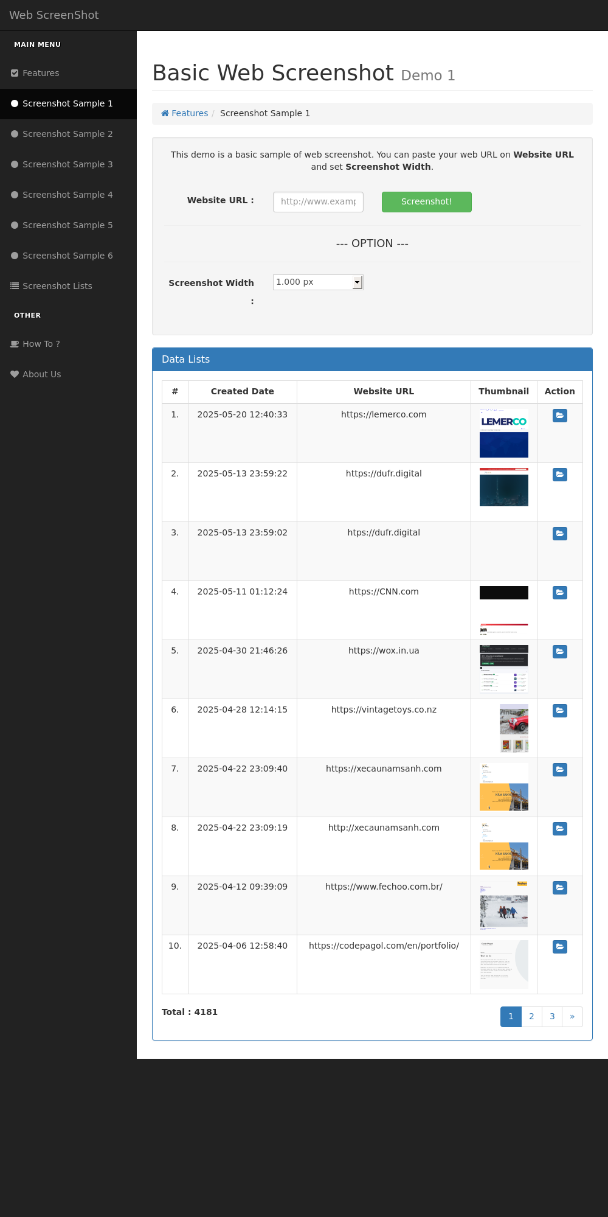Open folder action for fechoo.com.br row
The image size is (608, 1217).
click(560, 888)
